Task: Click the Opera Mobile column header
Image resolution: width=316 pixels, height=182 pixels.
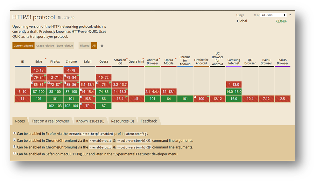Action: 169,61
